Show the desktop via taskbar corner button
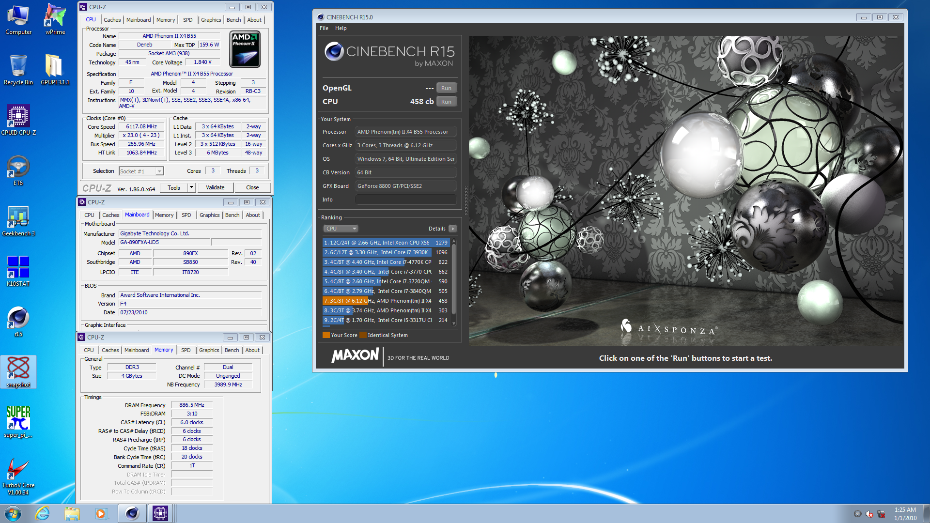The height and width of the screenshot is (523, 930). (x=926, y=513)
